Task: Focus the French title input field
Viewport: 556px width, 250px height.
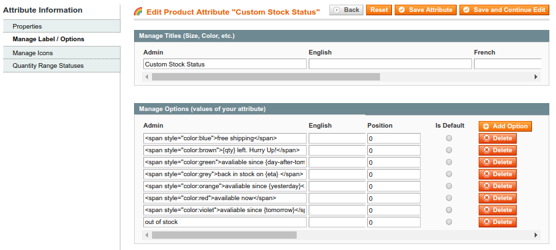Action: pyautogui.click(x=508, y=64)
